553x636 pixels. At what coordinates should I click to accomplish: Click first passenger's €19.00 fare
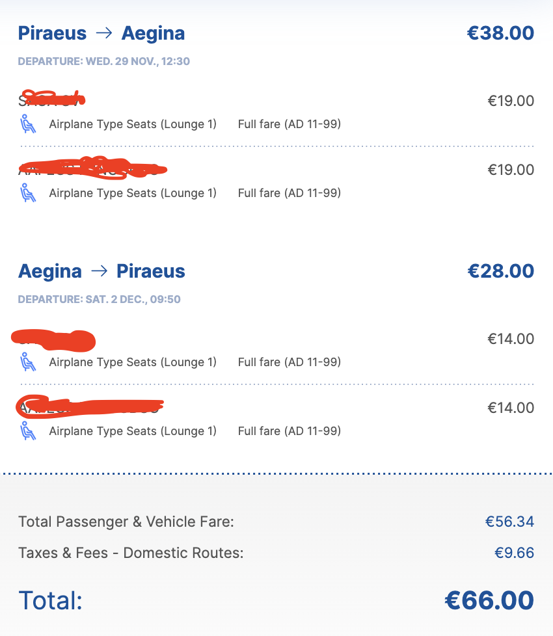pyautogui.click(x=511, y=101)
